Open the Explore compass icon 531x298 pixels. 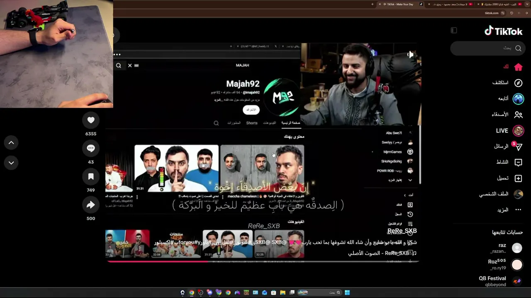pyautogui.click(x=518, y=83)
